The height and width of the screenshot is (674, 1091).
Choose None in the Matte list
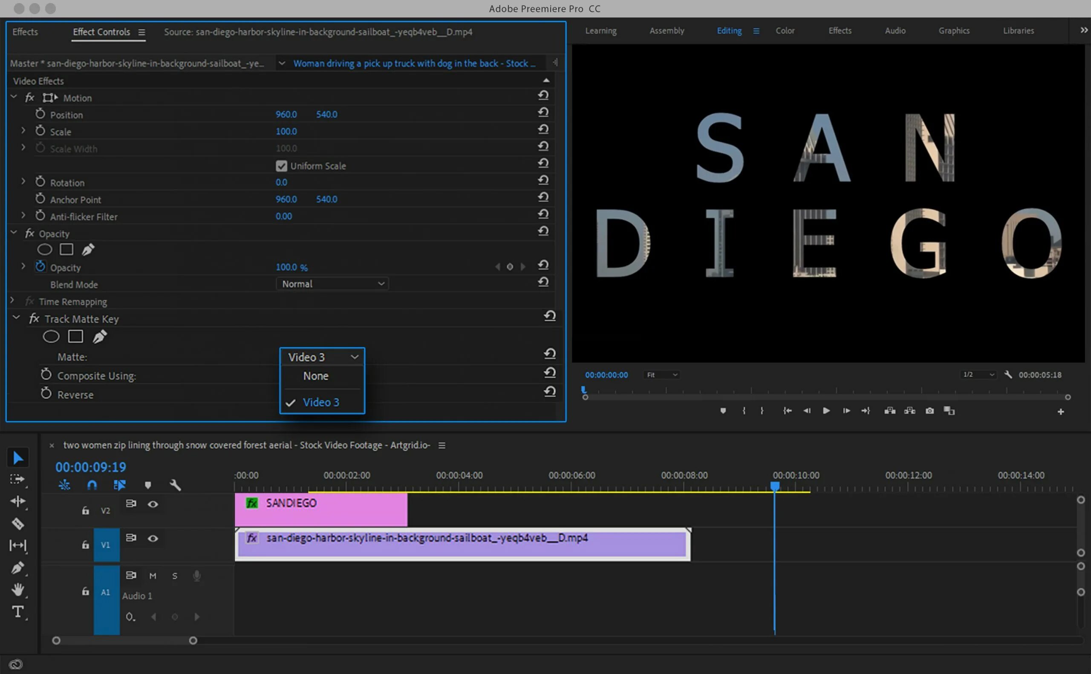(x=316, y=376)
